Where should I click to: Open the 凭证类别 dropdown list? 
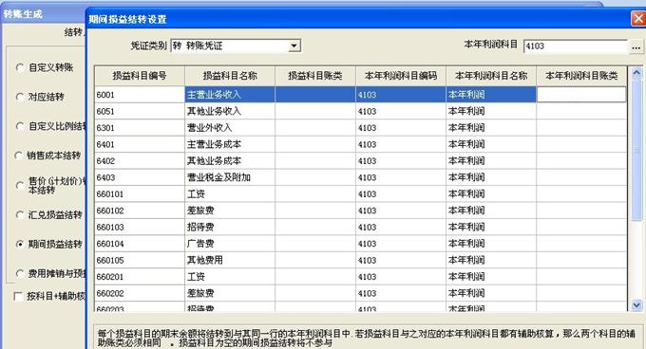tap(294, 46)
